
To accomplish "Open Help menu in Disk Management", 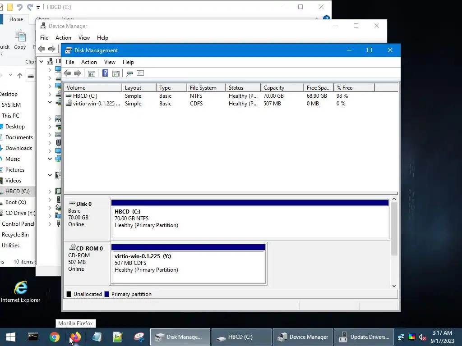I will point(128,62).
